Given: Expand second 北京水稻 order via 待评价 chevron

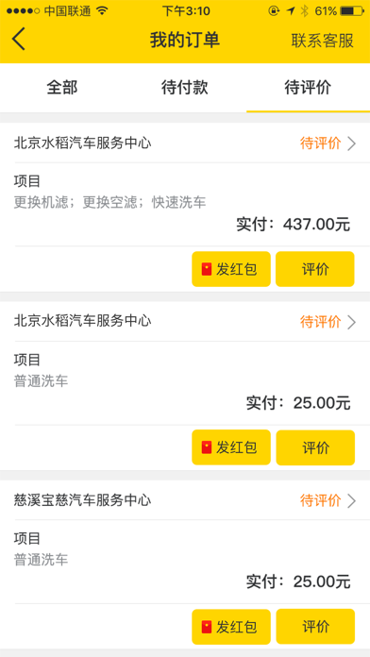Looking at the screenshot, I should (x=351, y=322).
